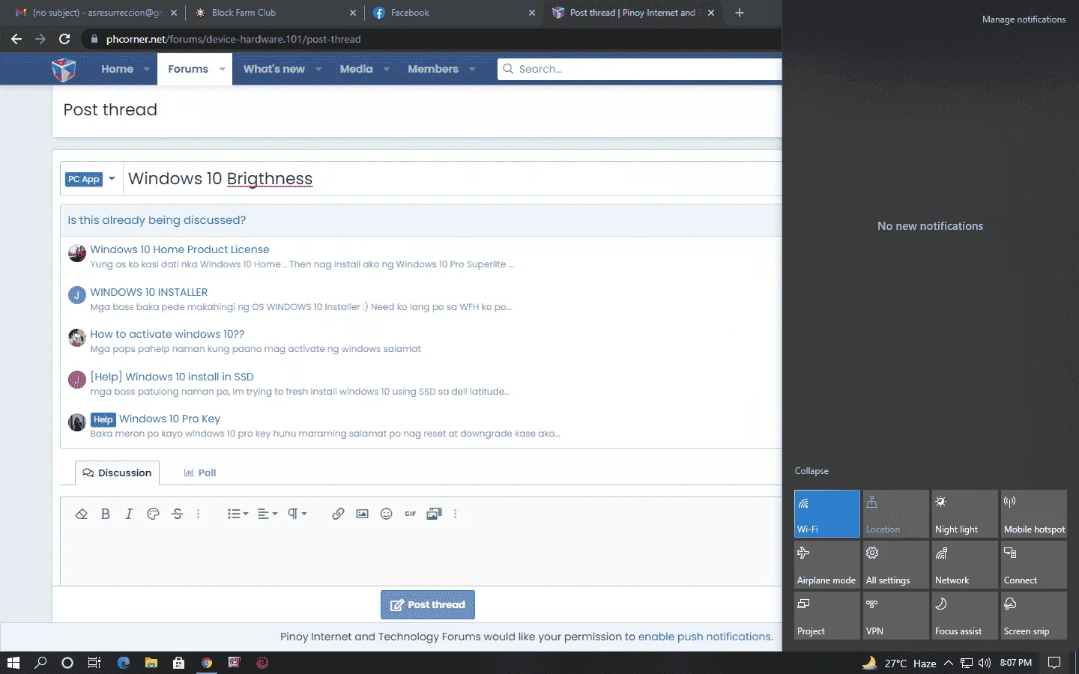Show hidden system tray icons

coord(949,663)
